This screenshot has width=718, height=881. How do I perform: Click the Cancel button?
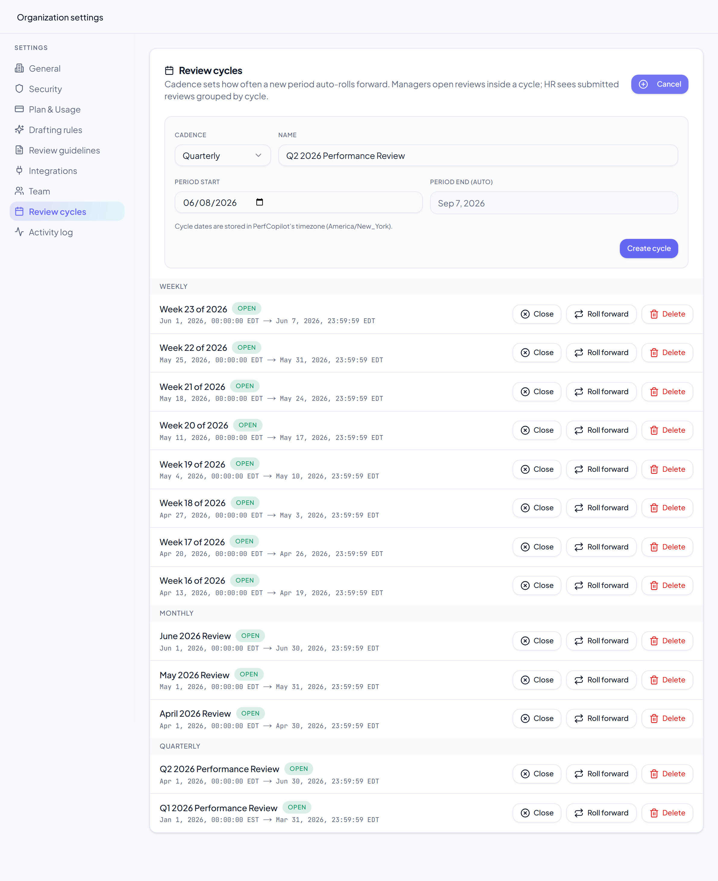click(x=659, y=84)
